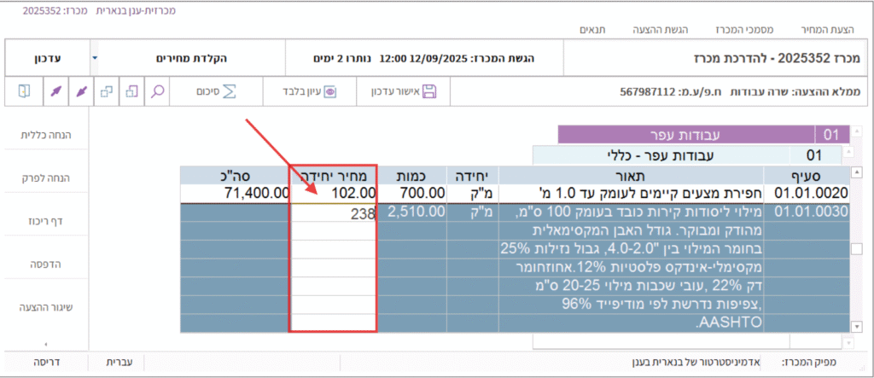Open the dropdown arrow beside הקלדת מחירים
The height and width of the screenshot is (378, 874).
[x=95, y=60]
